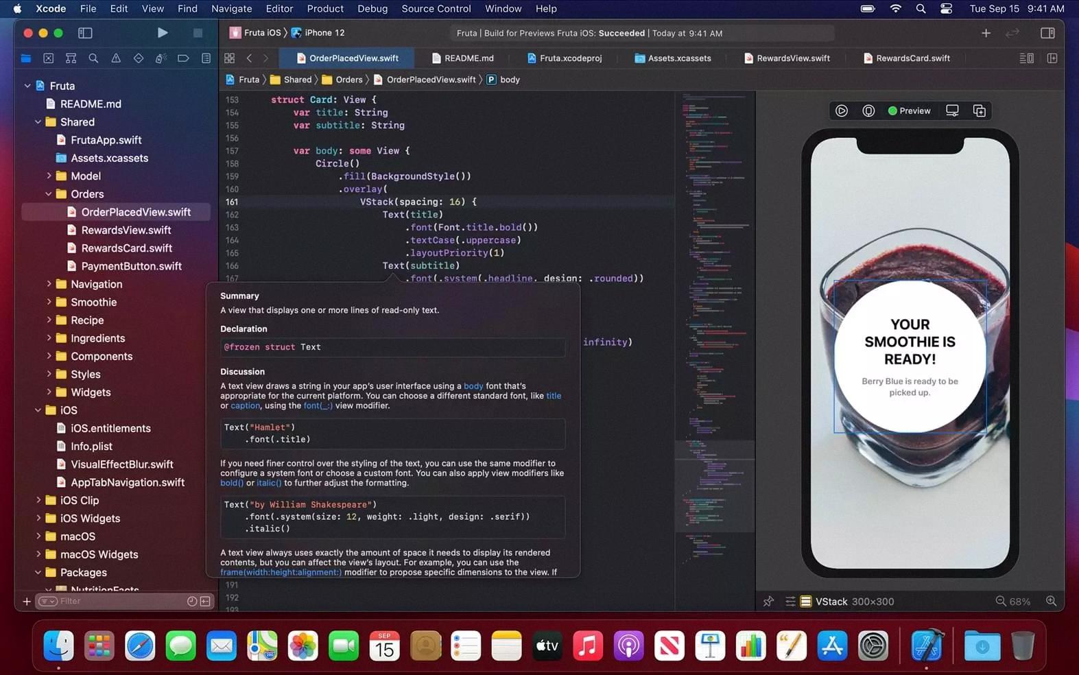Expand the Ingredients folder
The height and width of the screenshot is (675, 1079).
(49, 338)
